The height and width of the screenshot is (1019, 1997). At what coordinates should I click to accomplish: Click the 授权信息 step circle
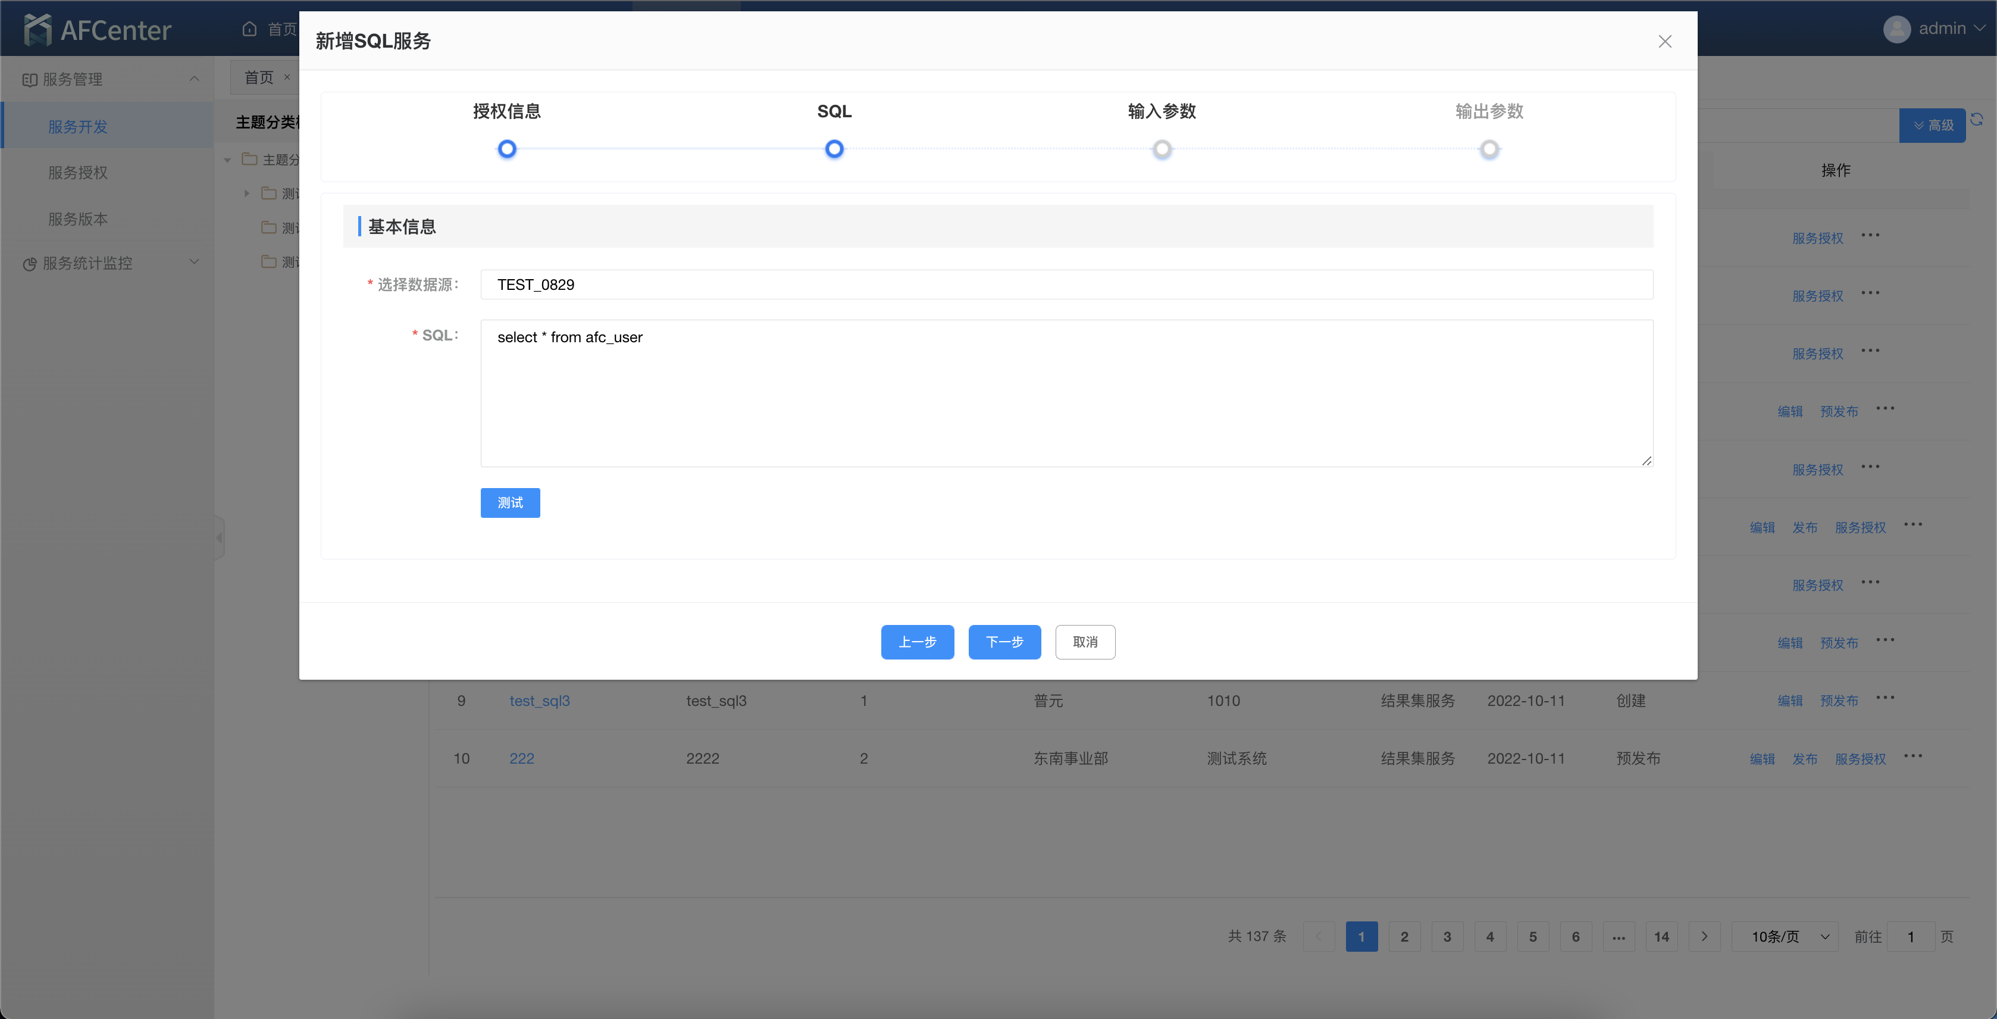click(507, 149)
